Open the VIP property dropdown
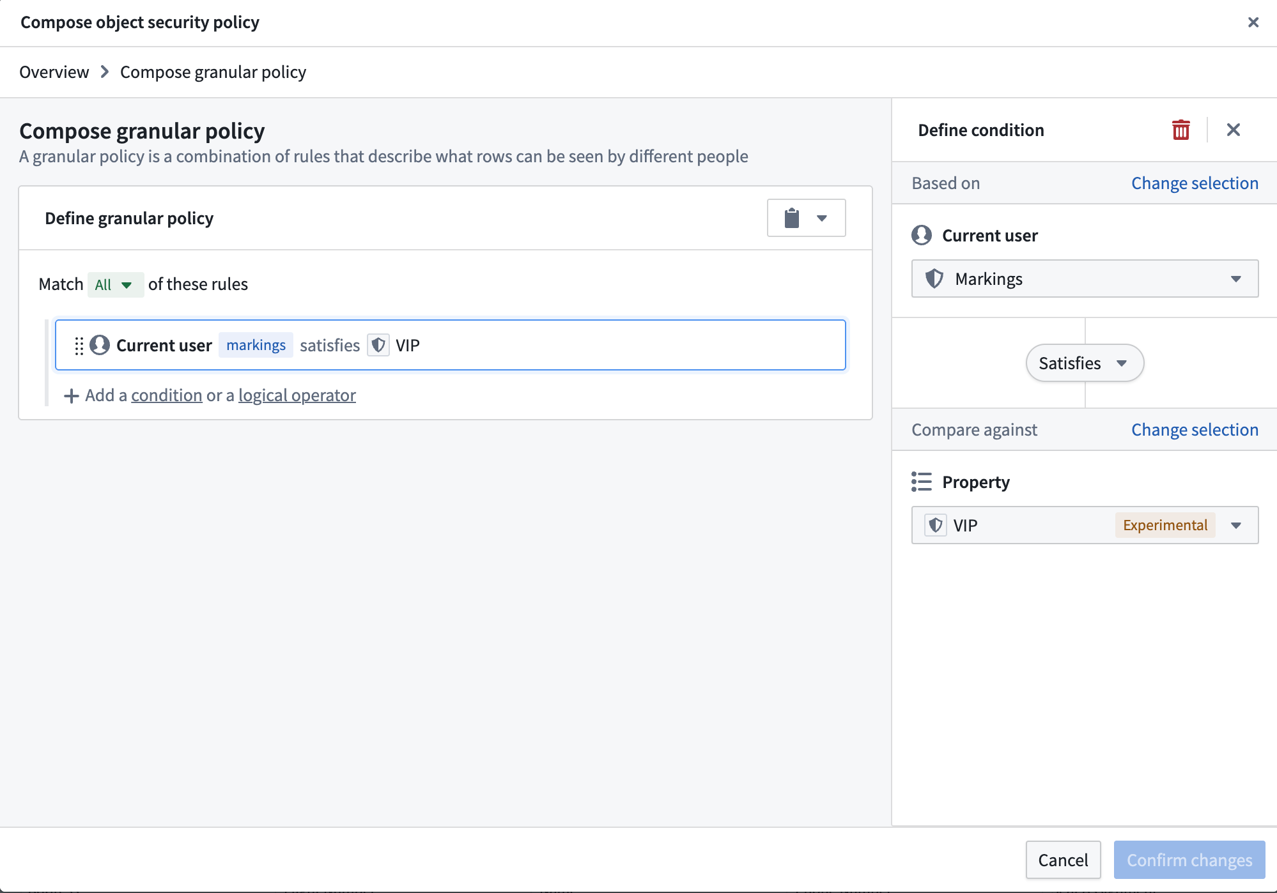The image size is (1277, 893). (x=1236, y=525)
